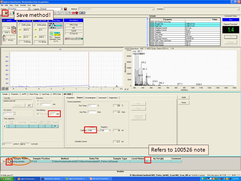241x181 pixels.
Task: Open the Layout dropdown showing Default
Action: 61,9
